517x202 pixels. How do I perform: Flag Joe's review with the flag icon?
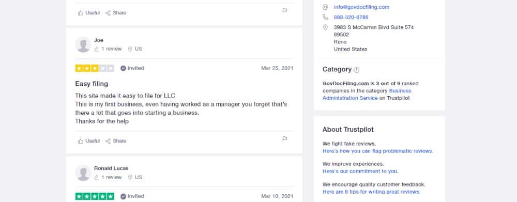[284, 139]
